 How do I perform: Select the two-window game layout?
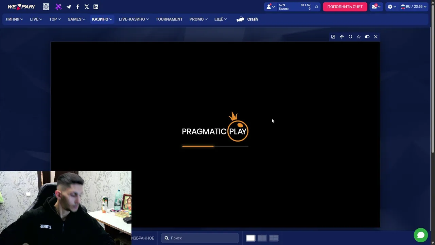(x=262, y=238)
